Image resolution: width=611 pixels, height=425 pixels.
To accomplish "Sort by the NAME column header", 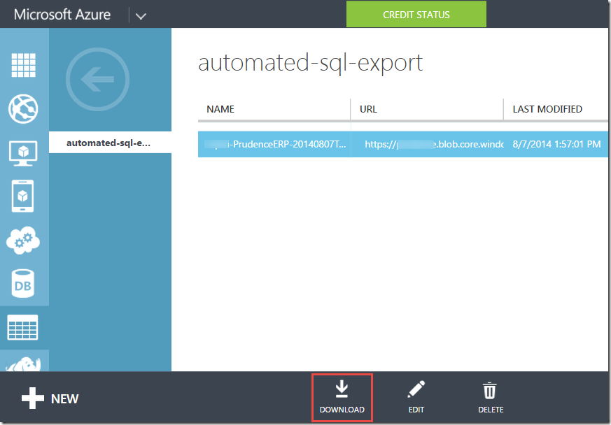I will click(x=220, y=109).
